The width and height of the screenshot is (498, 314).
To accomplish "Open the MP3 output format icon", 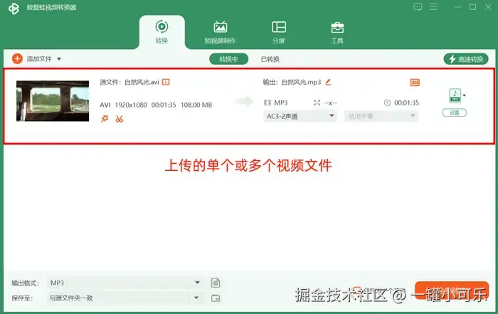I will 455,95.
